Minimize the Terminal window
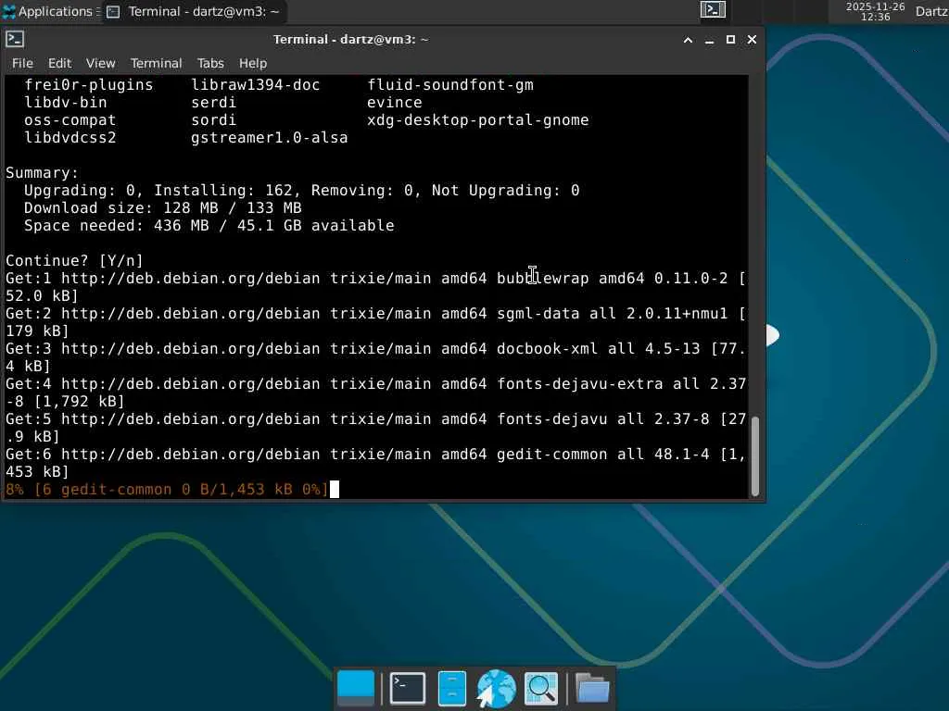 click(709, 40)
